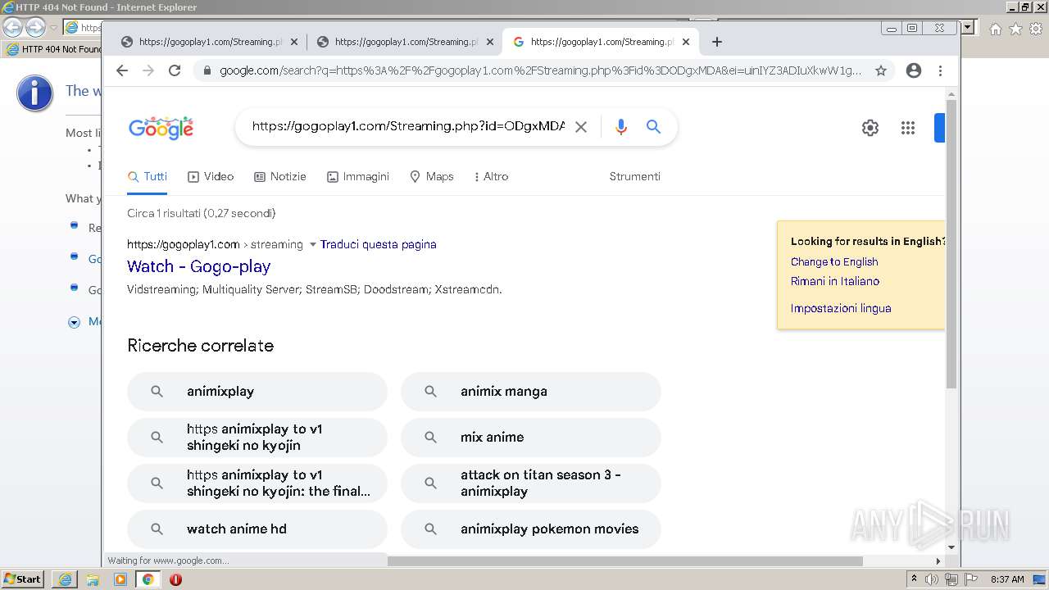Click horizontal scrollbar of Chrome page
The width and height of the screenshot is (1049, 590).
[x=624, y=561]
